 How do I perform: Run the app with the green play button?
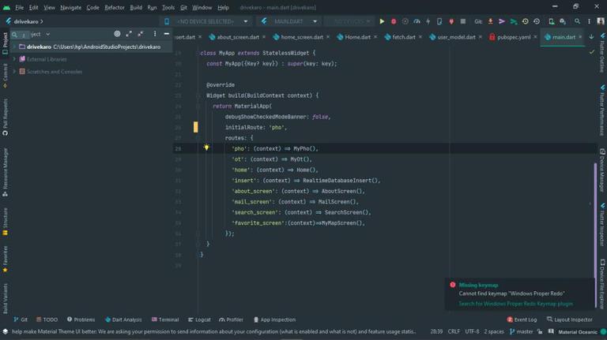pos(382,21)
